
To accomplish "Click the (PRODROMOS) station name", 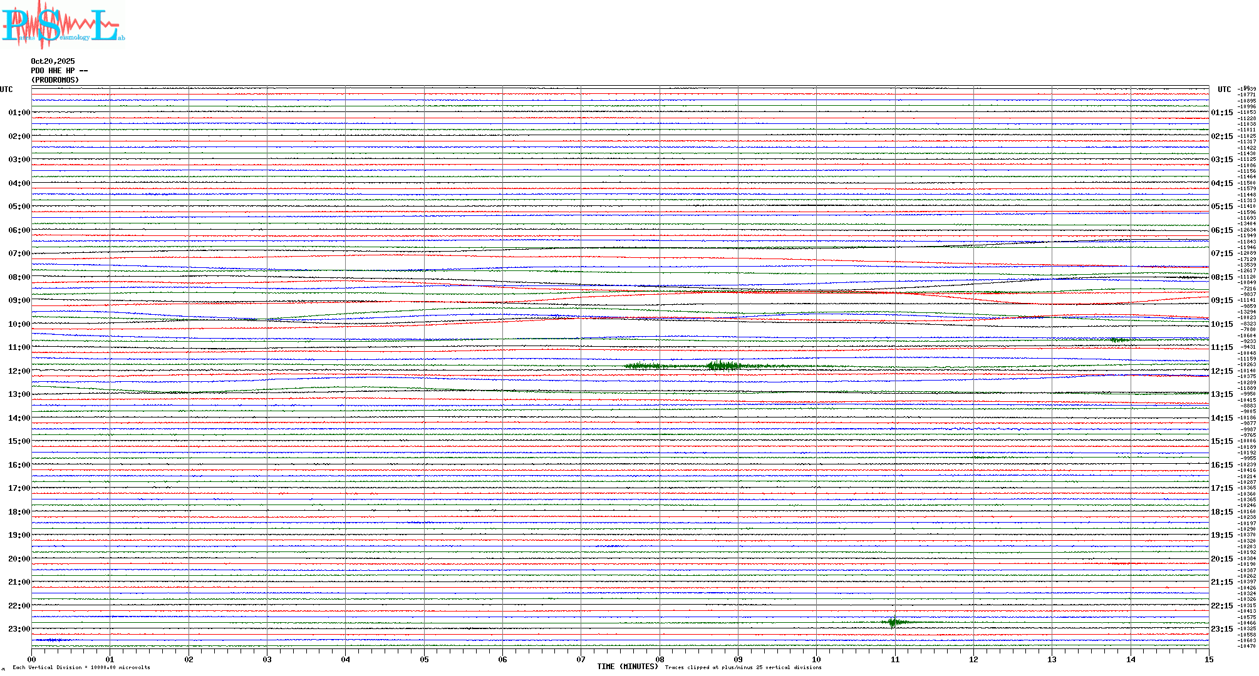I will point(55,80).
